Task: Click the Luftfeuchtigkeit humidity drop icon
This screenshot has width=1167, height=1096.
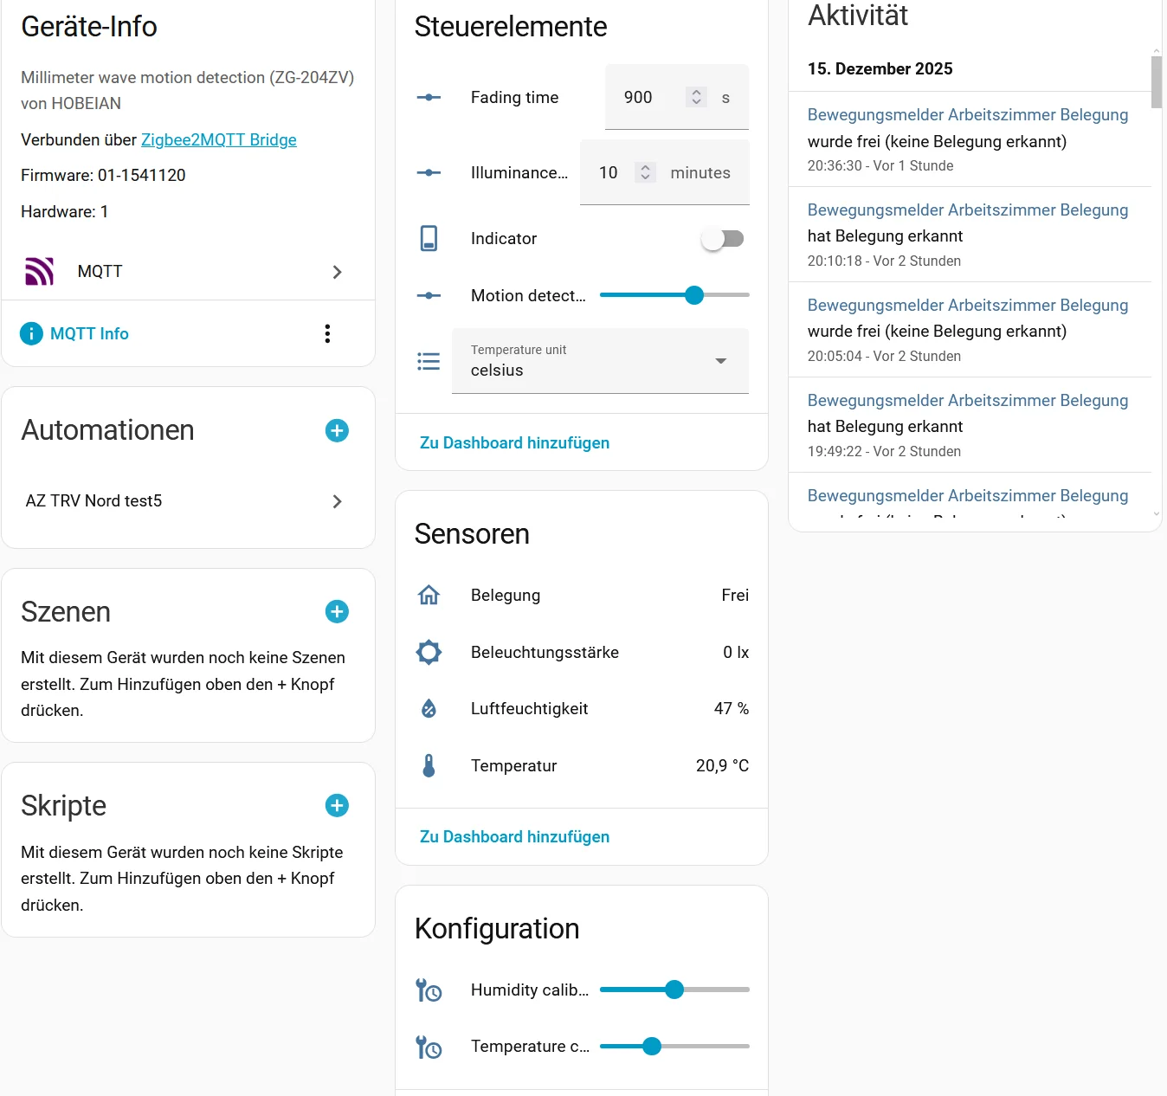Action: (429, 709)
